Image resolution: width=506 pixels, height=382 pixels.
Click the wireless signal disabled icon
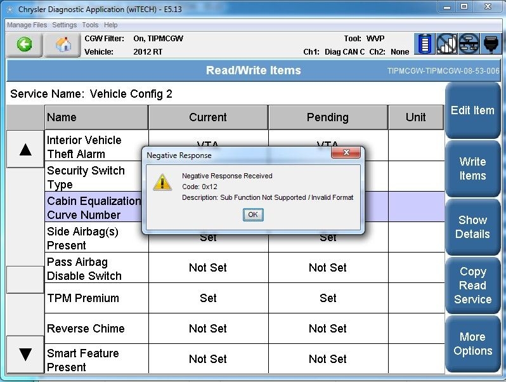coord(446,44)
